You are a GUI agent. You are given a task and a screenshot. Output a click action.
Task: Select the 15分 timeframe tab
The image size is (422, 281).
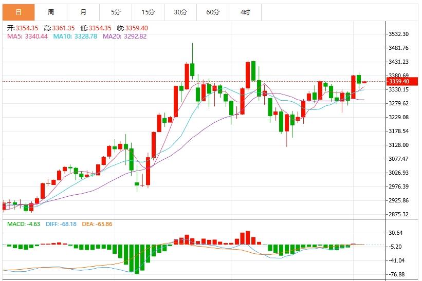tap(148, 12)
